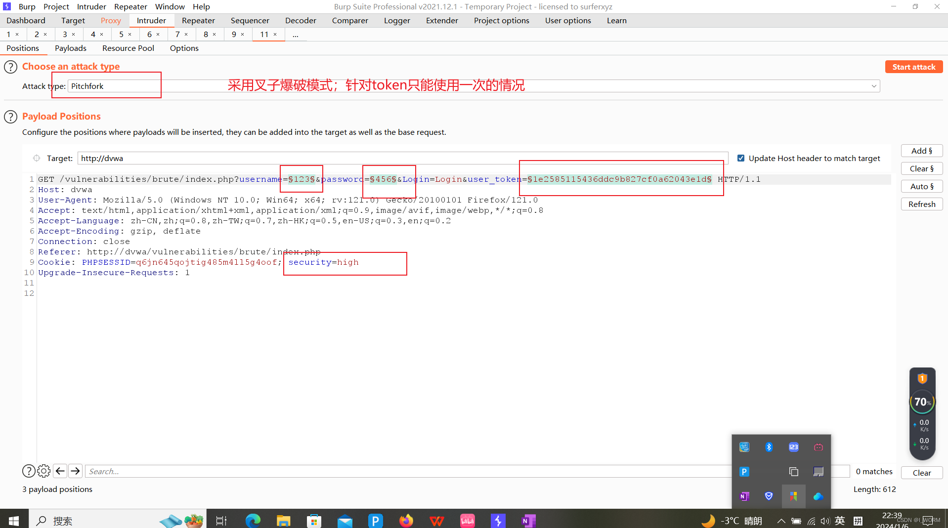Open the Project menu
Viewport: 948px width, 528px height.
click(56, 6)
